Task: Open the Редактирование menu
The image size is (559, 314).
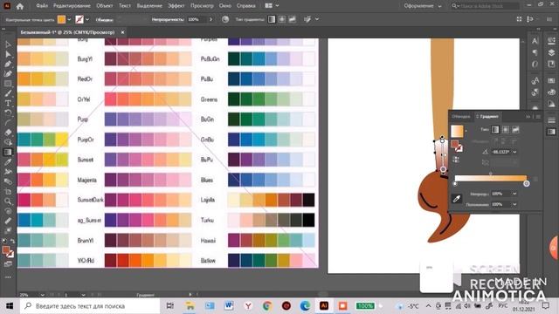Action: pyautogui.click(x=72, y=6)
